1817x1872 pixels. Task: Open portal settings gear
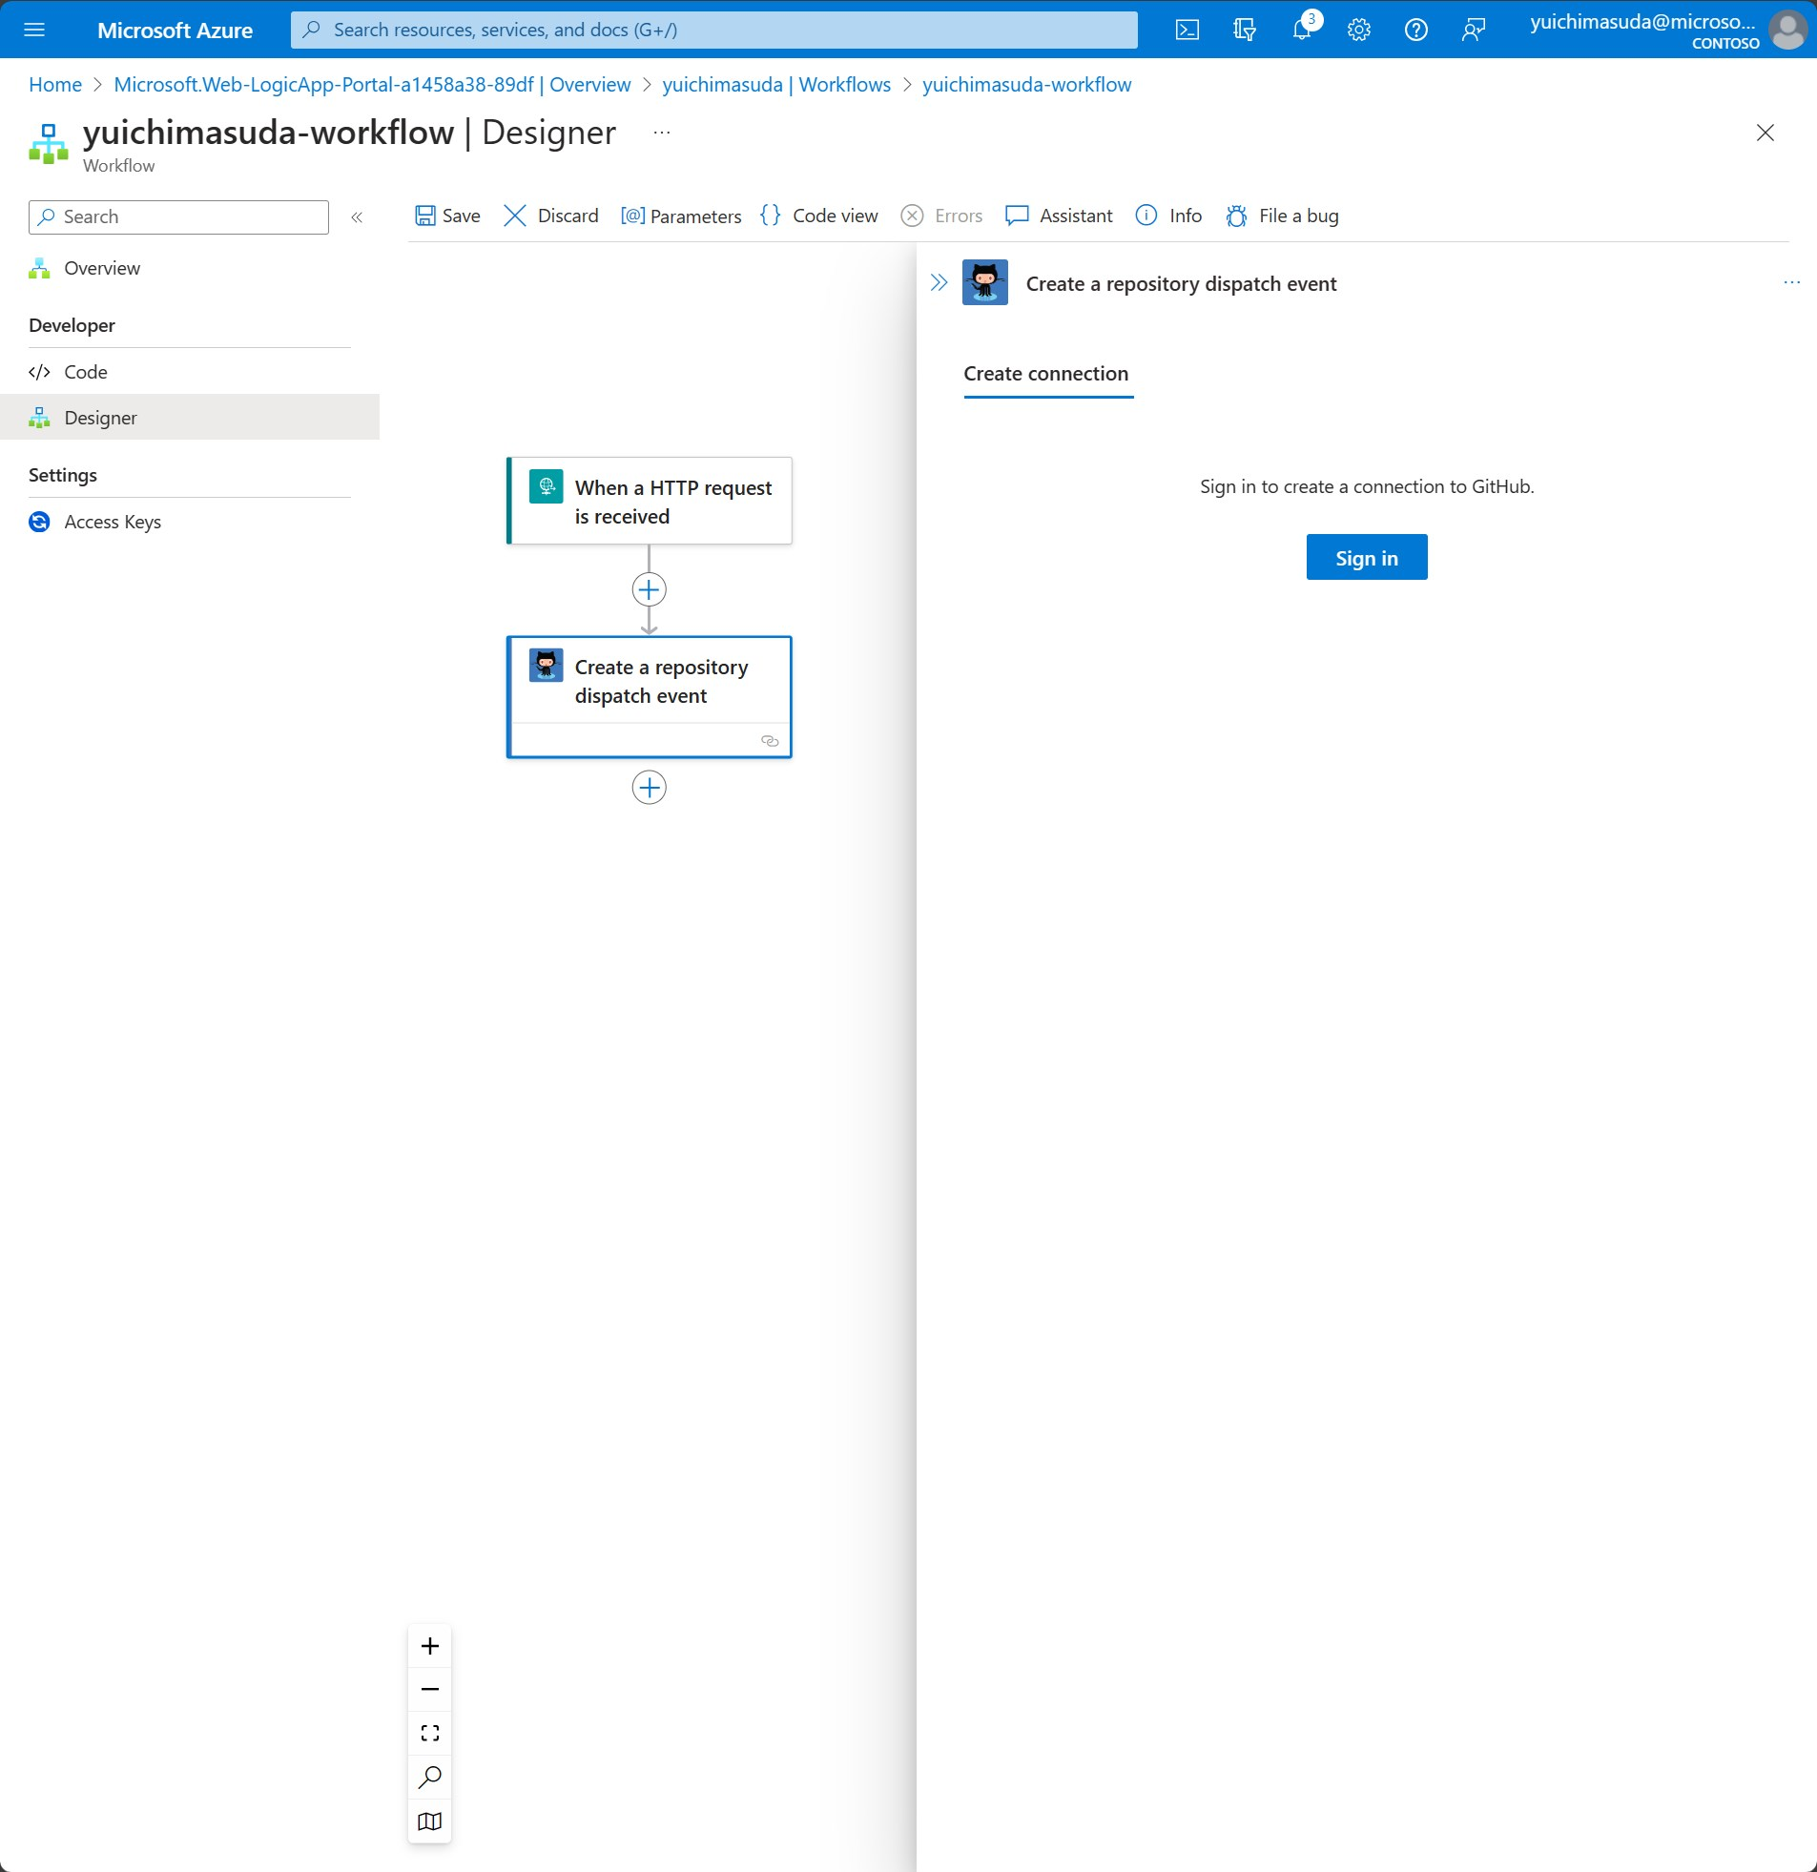(x=1359, y=30)
